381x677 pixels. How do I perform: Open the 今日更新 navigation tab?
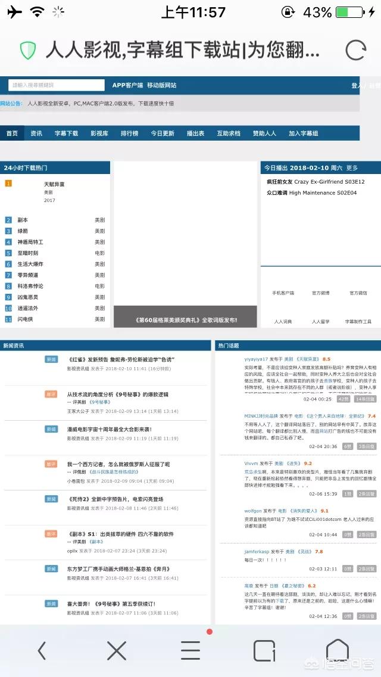[163, 133]
